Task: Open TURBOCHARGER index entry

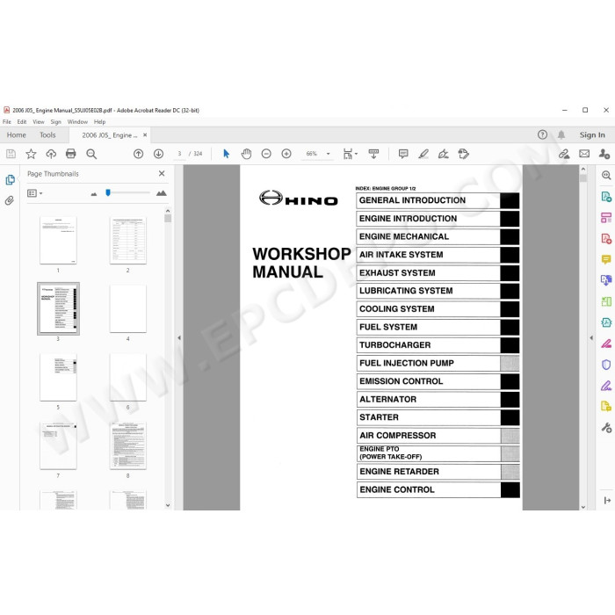Action: 438,345
